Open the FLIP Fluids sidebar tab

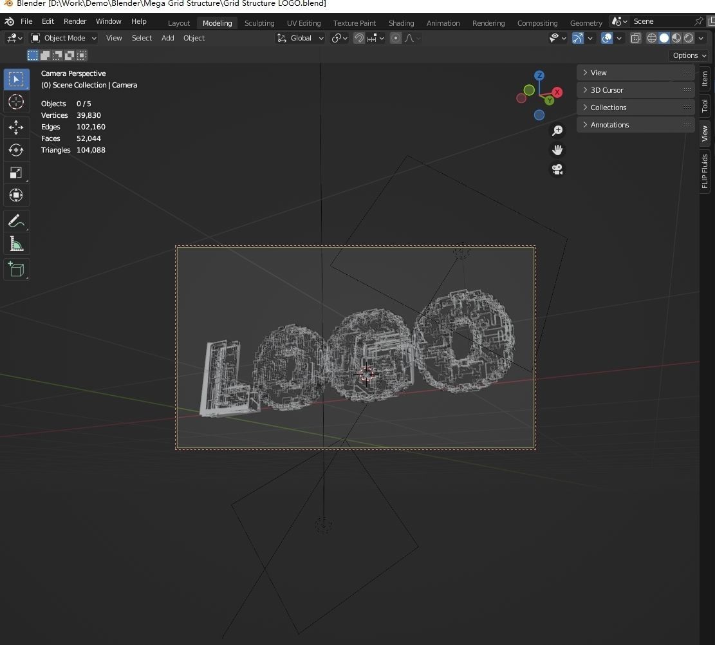pos(705,171)
